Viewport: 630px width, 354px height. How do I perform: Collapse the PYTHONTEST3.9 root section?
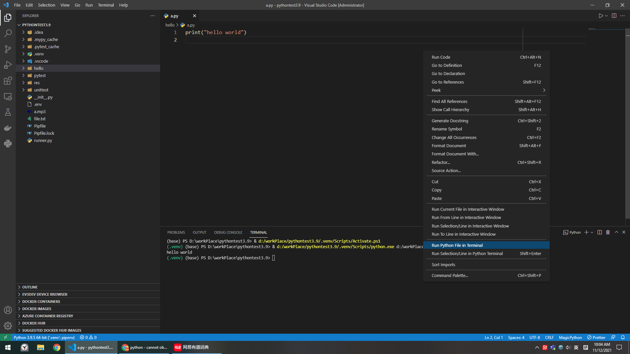88,25
